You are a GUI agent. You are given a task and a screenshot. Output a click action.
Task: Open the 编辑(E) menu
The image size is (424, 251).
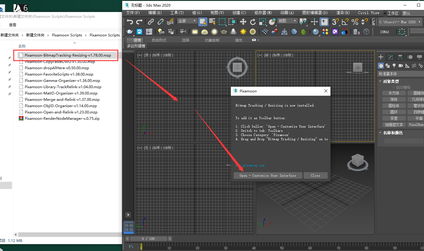155,13
